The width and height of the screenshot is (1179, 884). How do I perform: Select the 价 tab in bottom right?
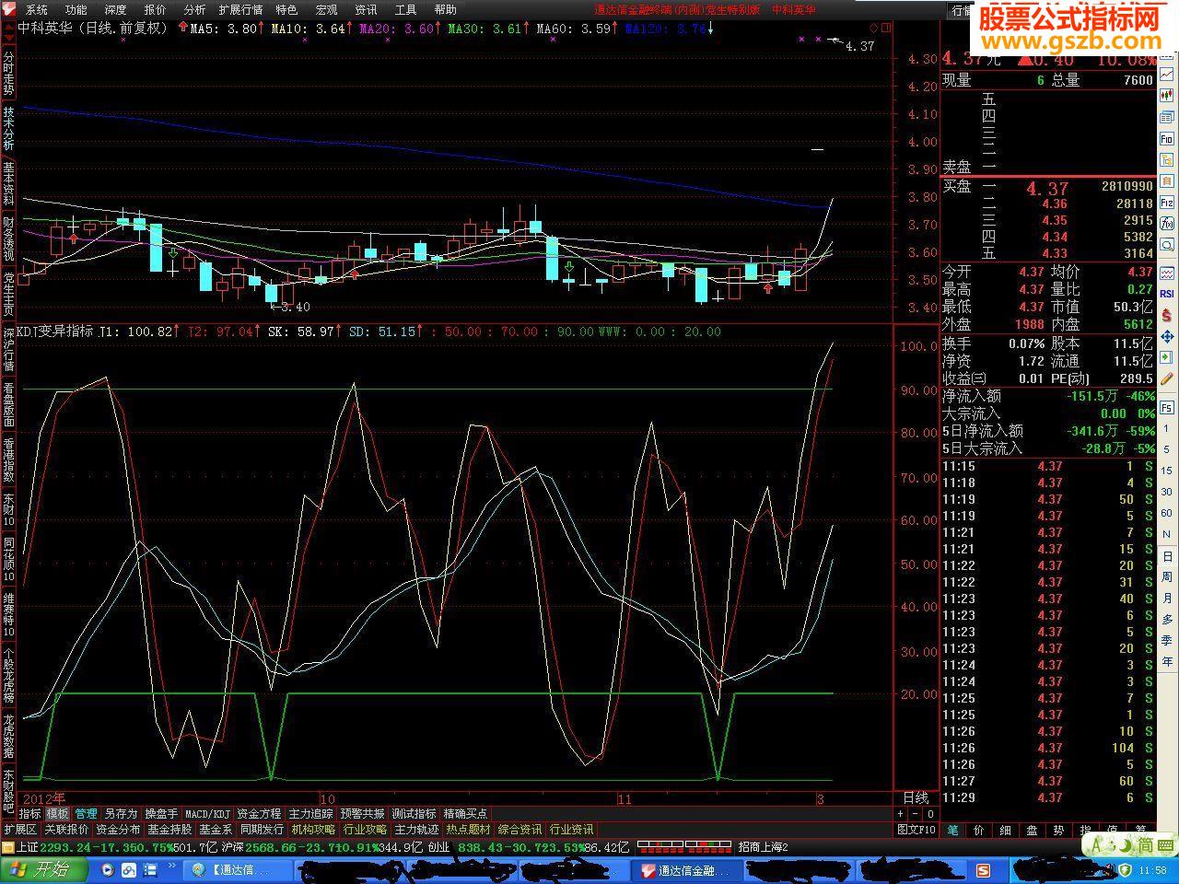click(x=979, y=830)
